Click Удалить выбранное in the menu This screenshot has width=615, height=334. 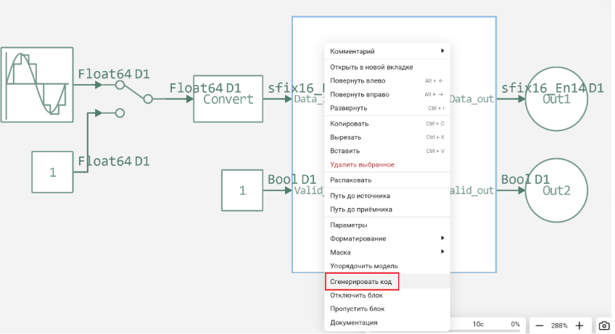point(363,164)
